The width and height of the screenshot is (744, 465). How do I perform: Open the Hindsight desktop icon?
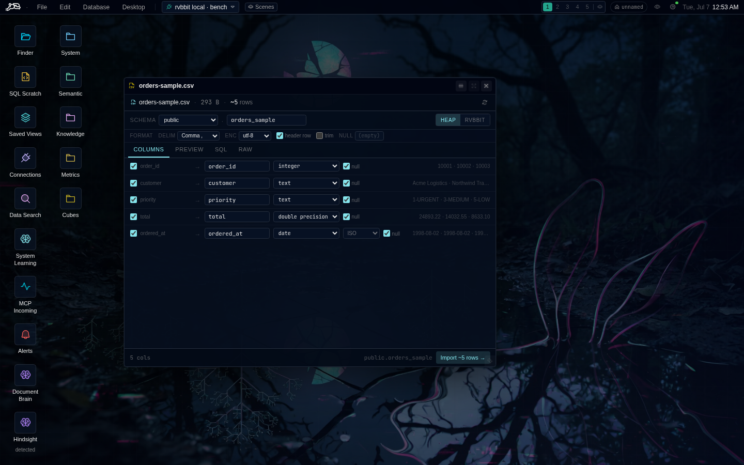point(25,423)
